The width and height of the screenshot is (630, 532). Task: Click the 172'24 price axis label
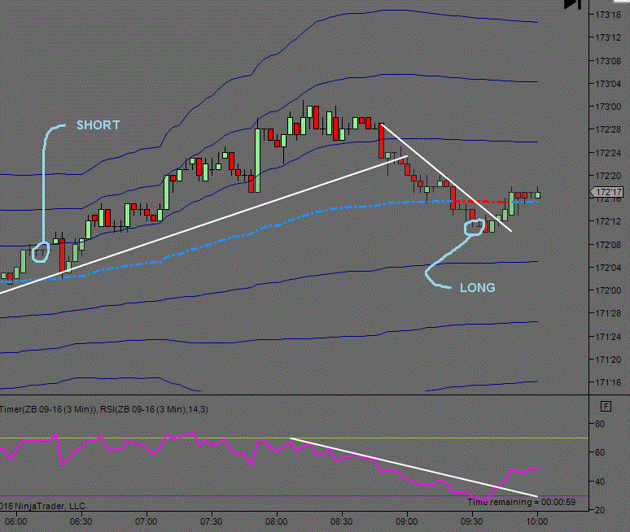(608, 153)
